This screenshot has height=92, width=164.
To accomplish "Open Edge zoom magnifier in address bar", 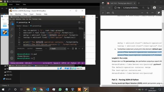I will (x=143, y=8).
